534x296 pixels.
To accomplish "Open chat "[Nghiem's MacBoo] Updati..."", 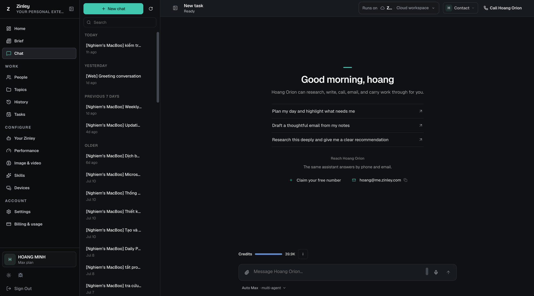I will 119,128.
